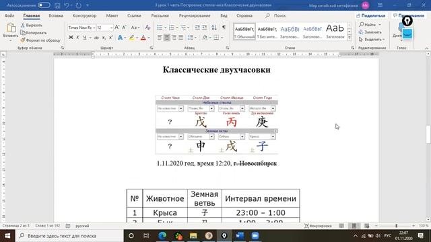Decrease font size with the smaller A icon
The height and width of the screenshot is (242, 431).
click(124, 28)
